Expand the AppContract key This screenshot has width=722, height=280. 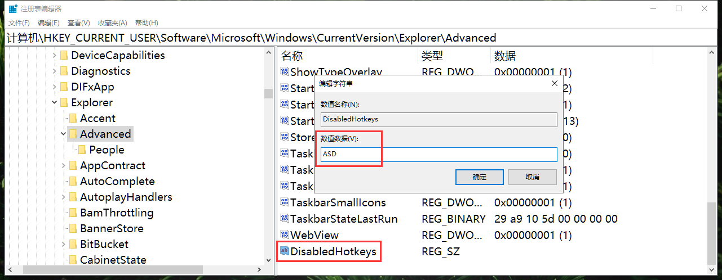point(64,165)
